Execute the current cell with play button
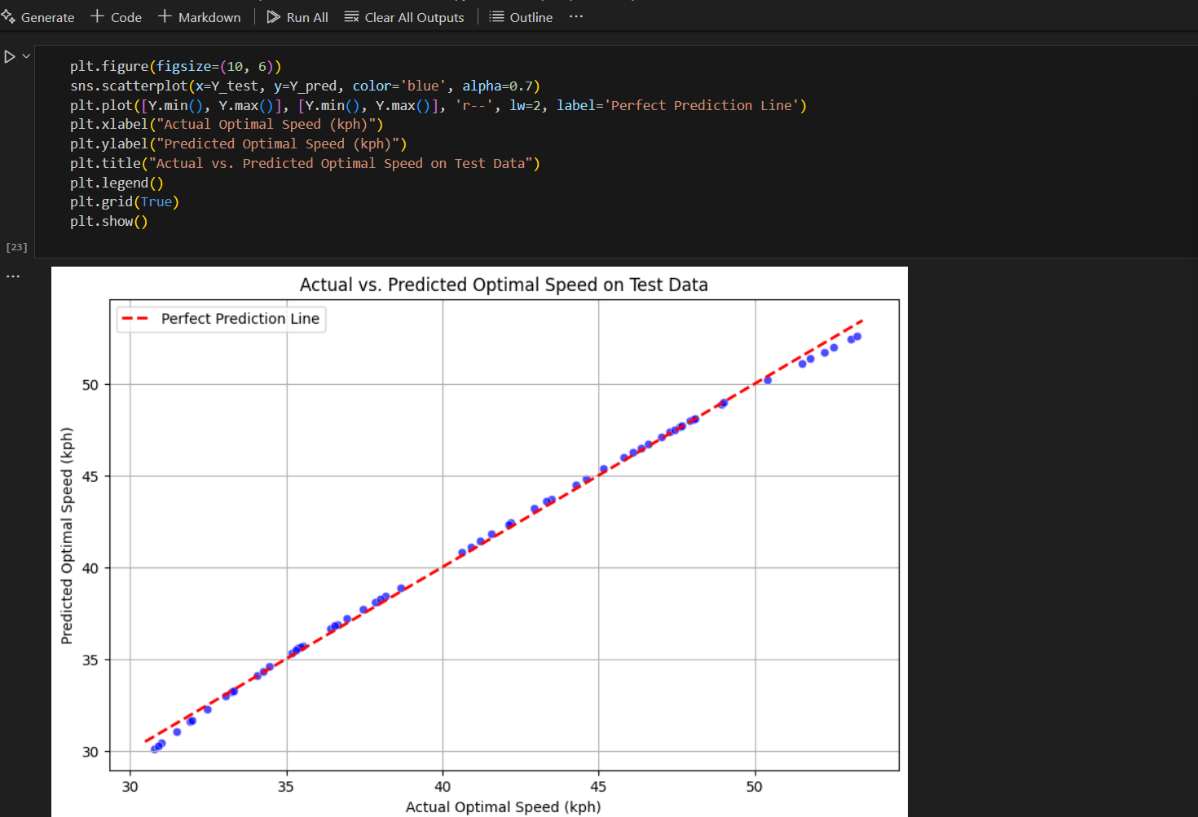This screenshot has height=817, width=1198. [x=10, y=56]
